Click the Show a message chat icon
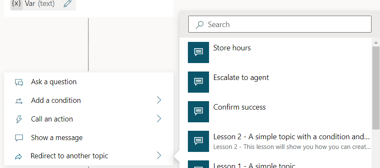This screenshot has height=168, width=380. click(19, 138)
